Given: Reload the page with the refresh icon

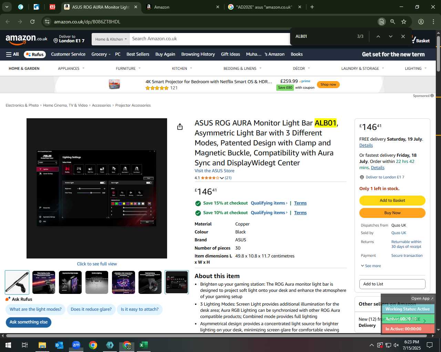Looking at the screenshot, I should [x=32, y=22].
